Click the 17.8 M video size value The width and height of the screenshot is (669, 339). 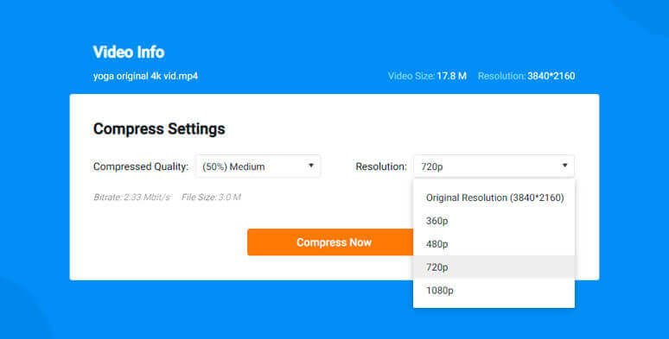click(x=451, y=76)
